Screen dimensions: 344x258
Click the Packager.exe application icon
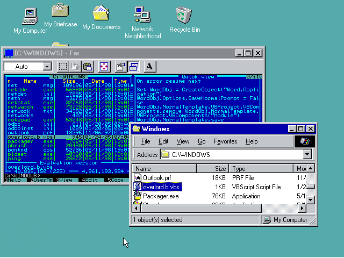click(138, 196)
